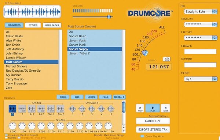Screen dimensions: 220x140
Task: Click EXPORT STEREO TRK button
Action: (153, 130)
